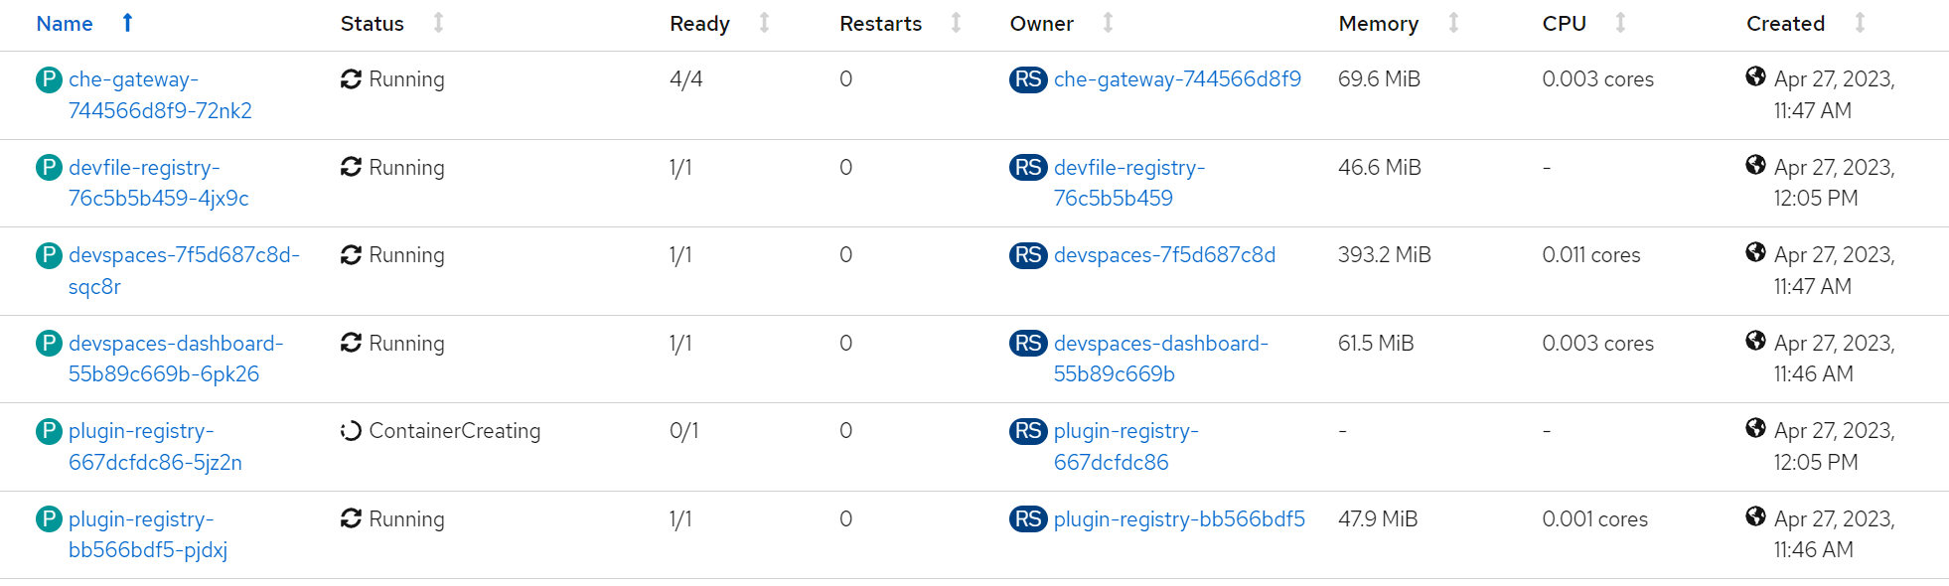Sort pods by Status column arrows
This screenshot has width=1949, height=586.
pos(438,23)
